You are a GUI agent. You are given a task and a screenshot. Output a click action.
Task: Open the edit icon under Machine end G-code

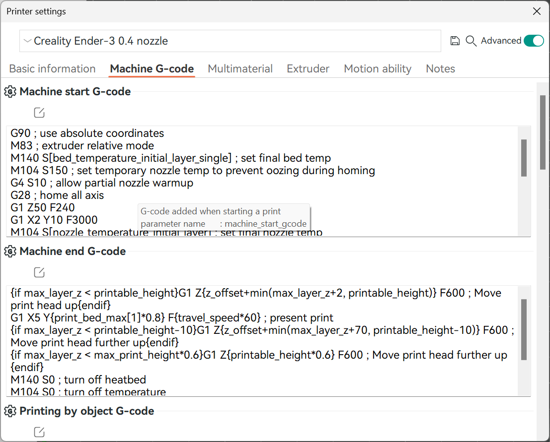click(x=39, y=272)
